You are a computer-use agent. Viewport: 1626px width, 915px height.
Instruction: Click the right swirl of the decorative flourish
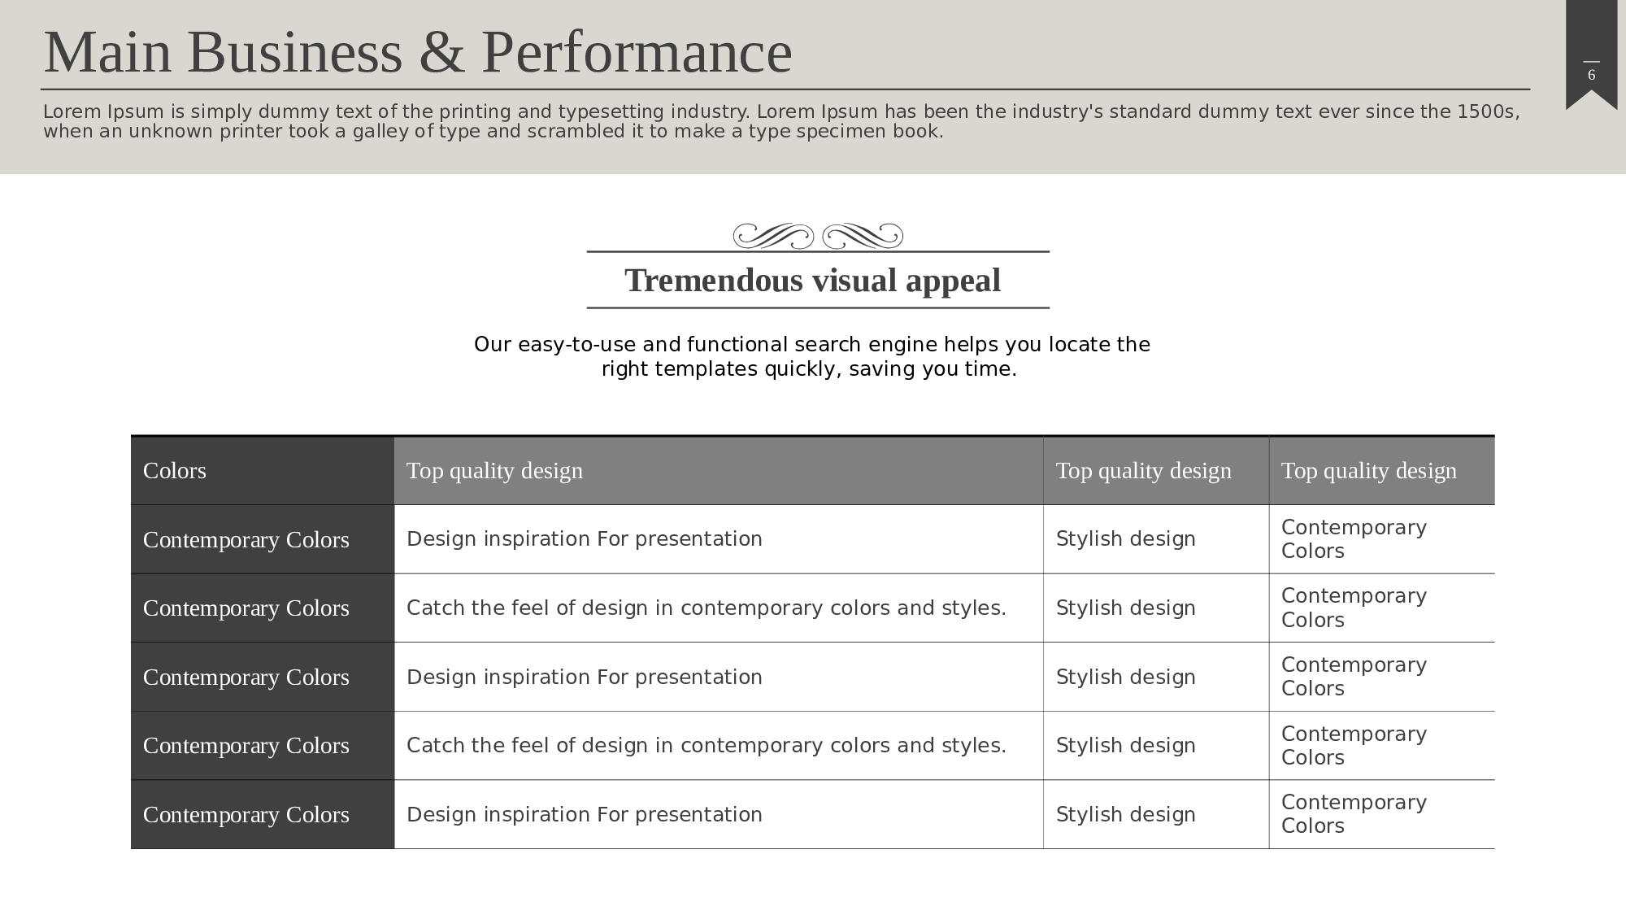pyautogui.click(x=863, y=236)
